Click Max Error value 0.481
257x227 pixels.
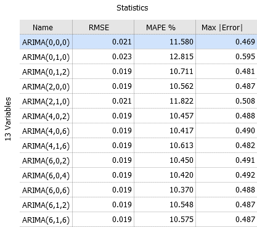(245, 72)
